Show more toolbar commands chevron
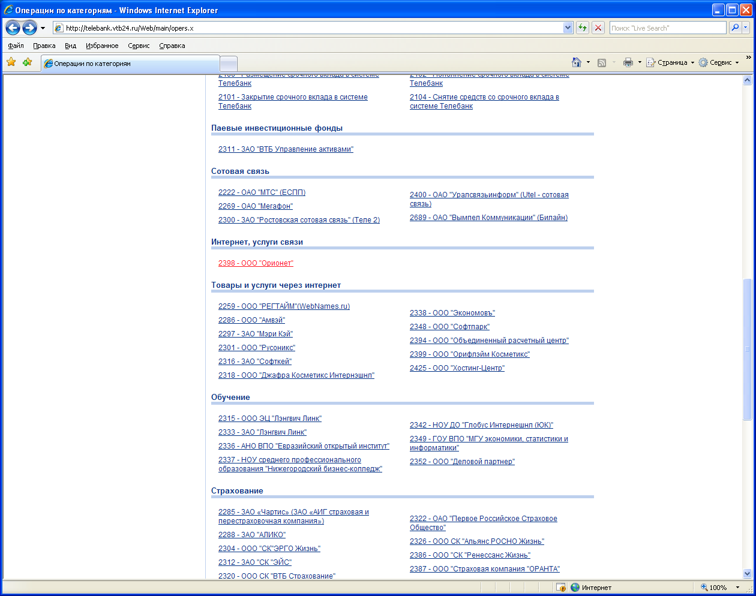The image size is (756, 596). [x=748, y=58]
